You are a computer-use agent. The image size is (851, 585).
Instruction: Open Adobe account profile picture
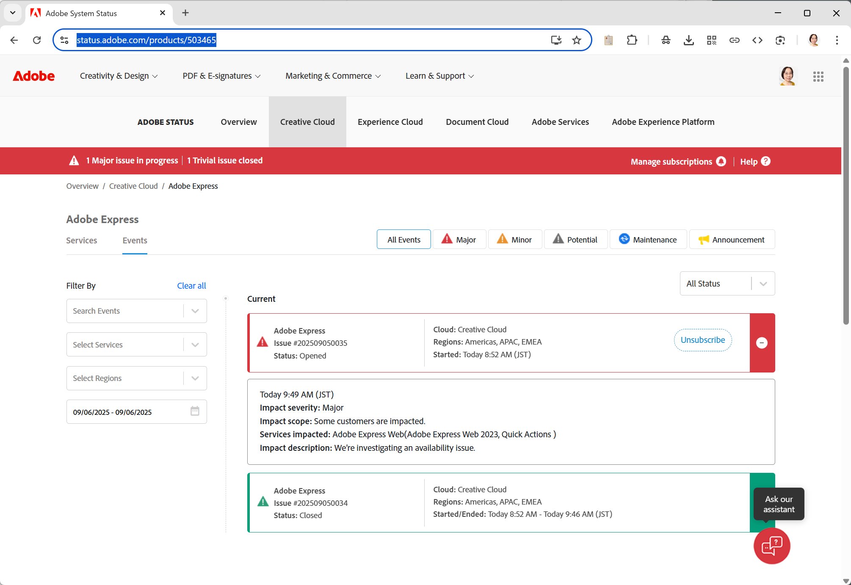click(x=787, y=76)
